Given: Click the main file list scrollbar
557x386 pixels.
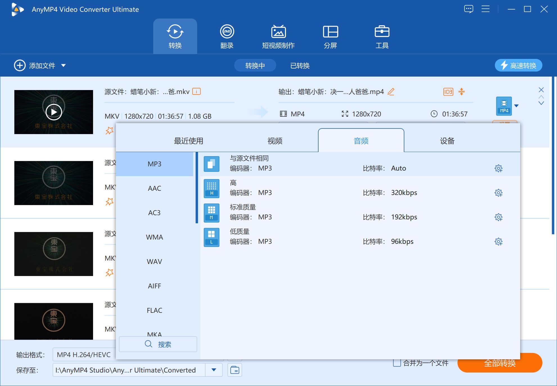Looking at the screenshot, I should point(553,156).
